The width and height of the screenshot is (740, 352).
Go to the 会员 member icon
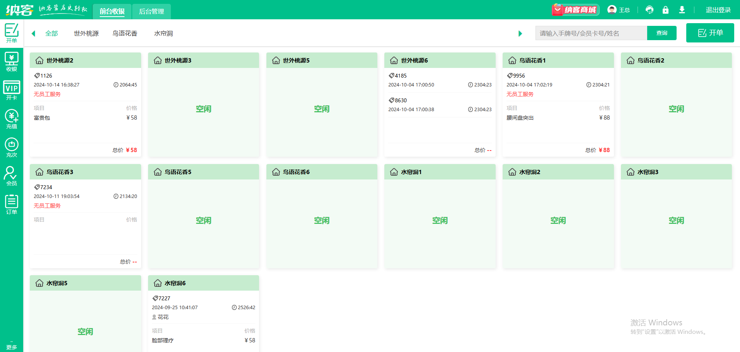tap(12, 176)
